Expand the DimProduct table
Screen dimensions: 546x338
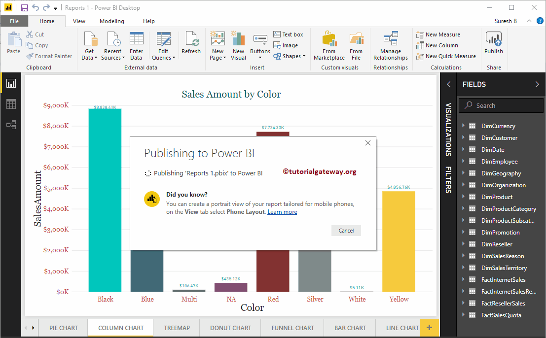(463, 197)
